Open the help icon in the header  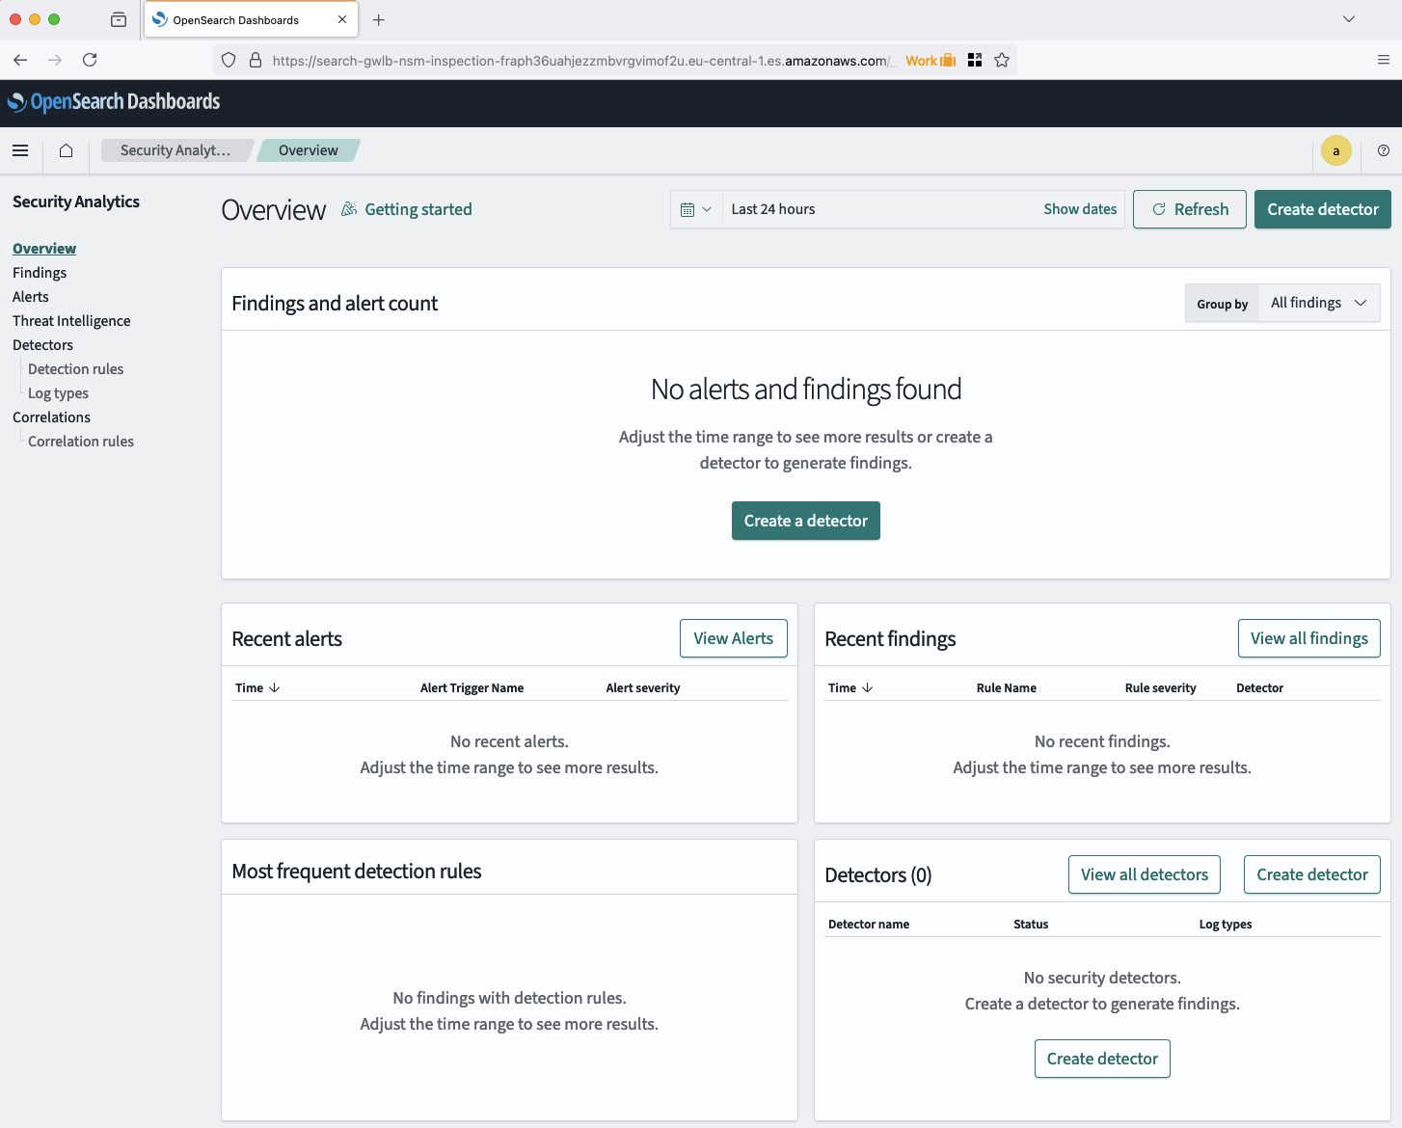pyautogui.click(x=1383, y=150)
